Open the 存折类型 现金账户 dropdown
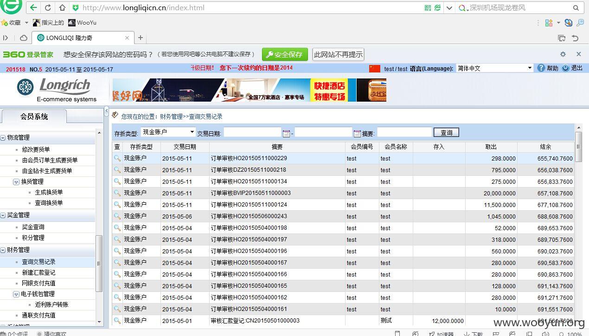Viewport: 589px width, 336px height. 168,132
